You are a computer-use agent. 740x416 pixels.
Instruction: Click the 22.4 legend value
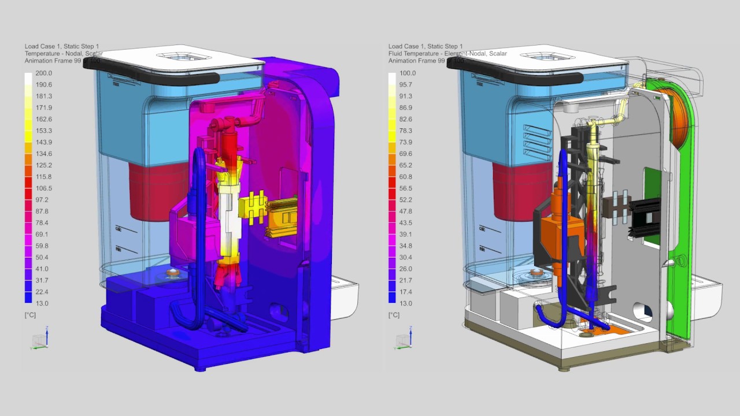pos(42,292)
